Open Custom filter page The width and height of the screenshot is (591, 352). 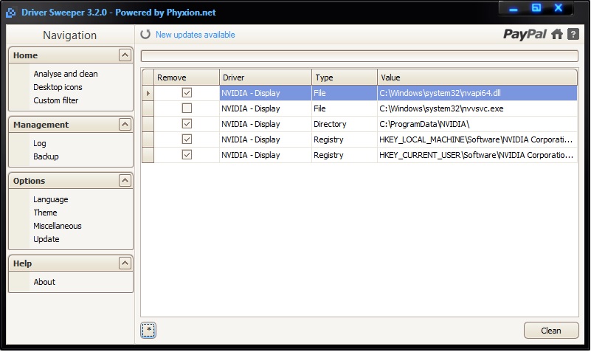[x=56, y=100]
